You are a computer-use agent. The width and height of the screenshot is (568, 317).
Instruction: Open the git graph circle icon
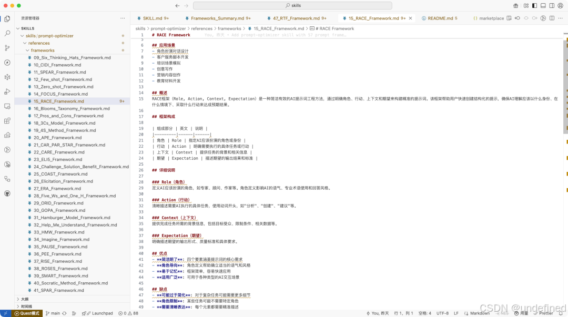pos(543,18)
